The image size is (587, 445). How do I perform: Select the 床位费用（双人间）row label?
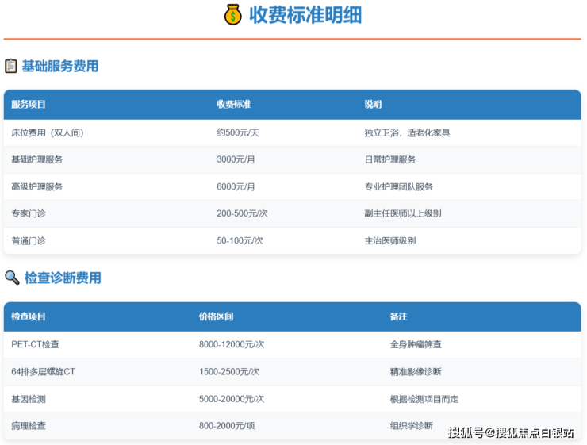(x=47, y=132)
